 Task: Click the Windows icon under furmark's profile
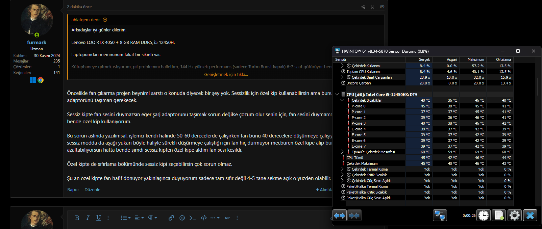[33, 80]
